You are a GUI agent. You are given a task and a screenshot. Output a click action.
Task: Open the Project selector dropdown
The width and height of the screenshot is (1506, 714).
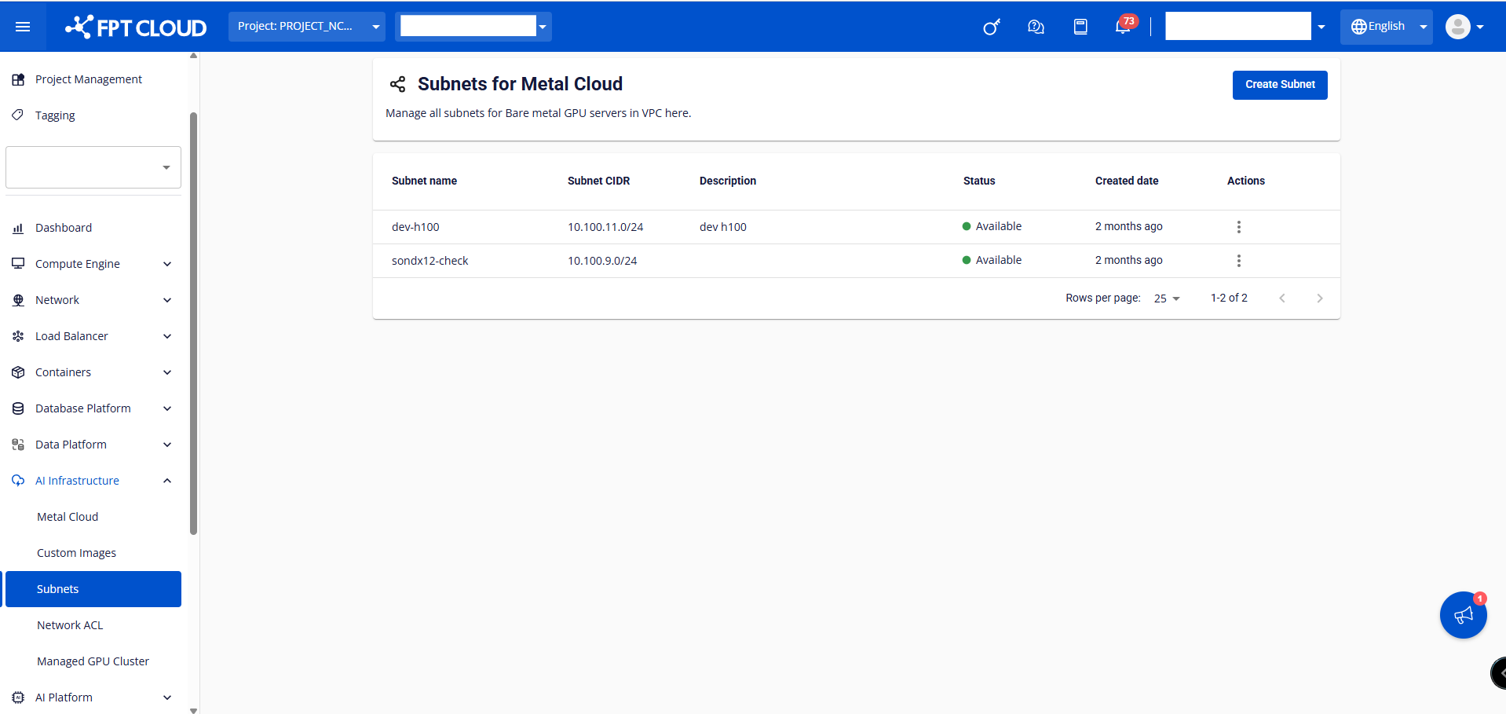(x=307, y=27)
